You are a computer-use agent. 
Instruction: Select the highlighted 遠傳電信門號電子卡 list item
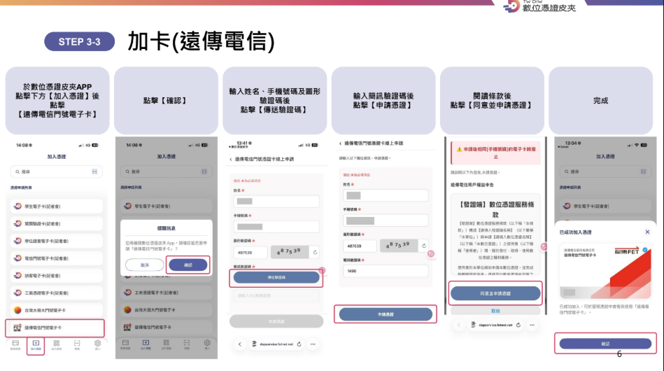[x=55, y=328]
